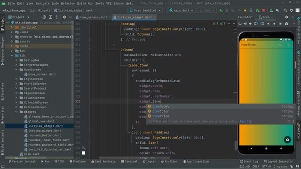Open the VCS menu
This screenshot has height=169, width=301.
click(109, 3)
